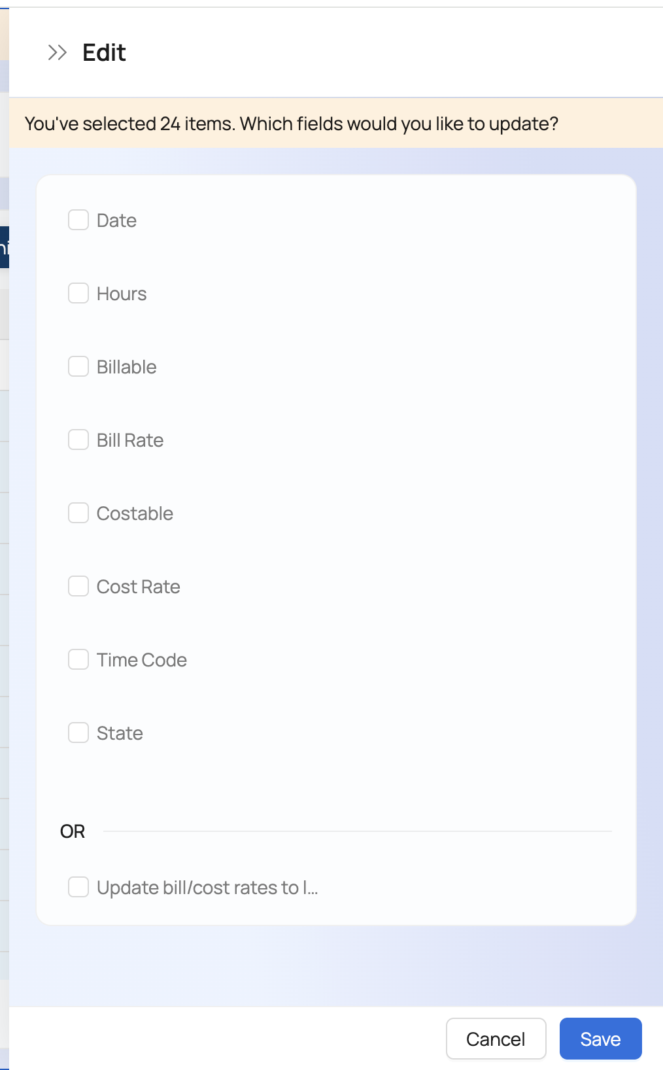Tick the State checkbox

click(x=78, y=733)
